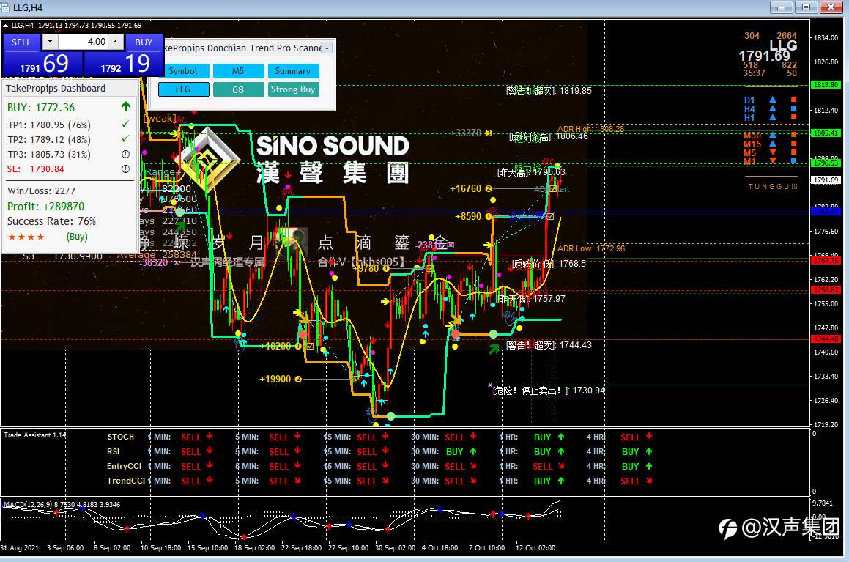Click the SL: 1730.84 stop loss text
This screenshot has height=562, width=849.
pos(36,169)
